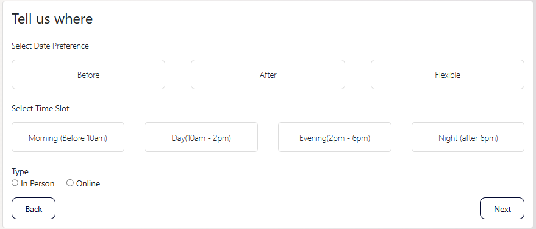Click the Tell us where heading

52,19
